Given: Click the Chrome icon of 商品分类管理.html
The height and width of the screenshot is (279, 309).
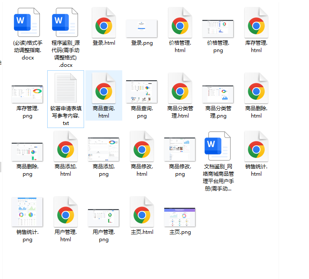Looking at the screenshot, I should click(x=180, y=88).
